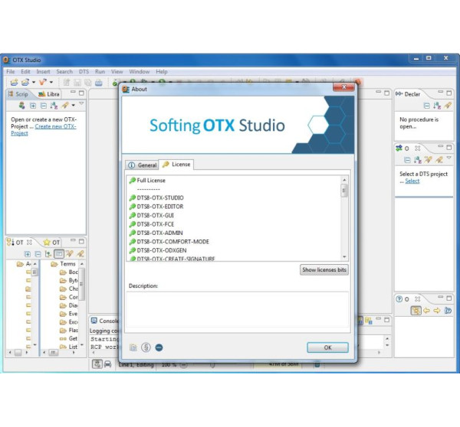Click Collapse All icon in Script panel toolbar

point(43,105)
